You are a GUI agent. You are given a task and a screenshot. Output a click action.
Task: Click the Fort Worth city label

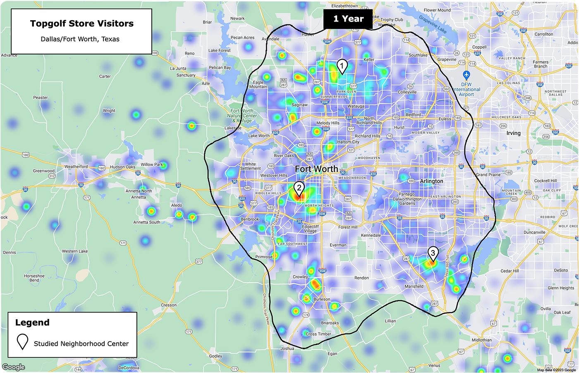click(x=316, y=169)
